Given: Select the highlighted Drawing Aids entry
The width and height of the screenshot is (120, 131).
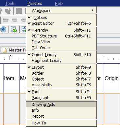Looking at the screenshot, I should click(x=61, y=105).
